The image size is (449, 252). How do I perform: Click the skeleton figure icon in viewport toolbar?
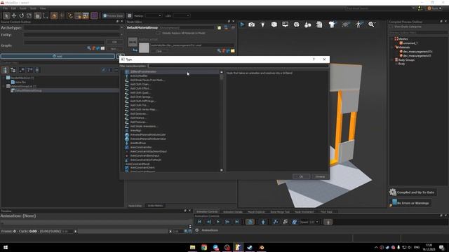358,24
